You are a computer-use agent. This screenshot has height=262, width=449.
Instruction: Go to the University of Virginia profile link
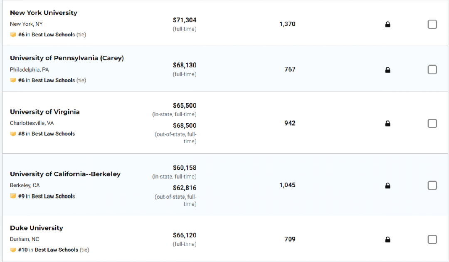pyautogui.click(x=45, y=112)
